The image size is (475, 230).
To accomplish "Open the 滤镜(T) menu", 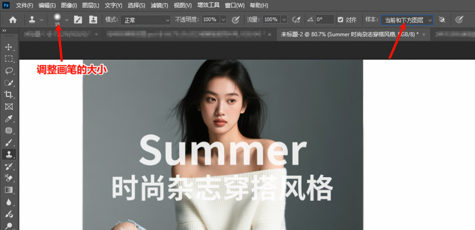I will [160, 6].
